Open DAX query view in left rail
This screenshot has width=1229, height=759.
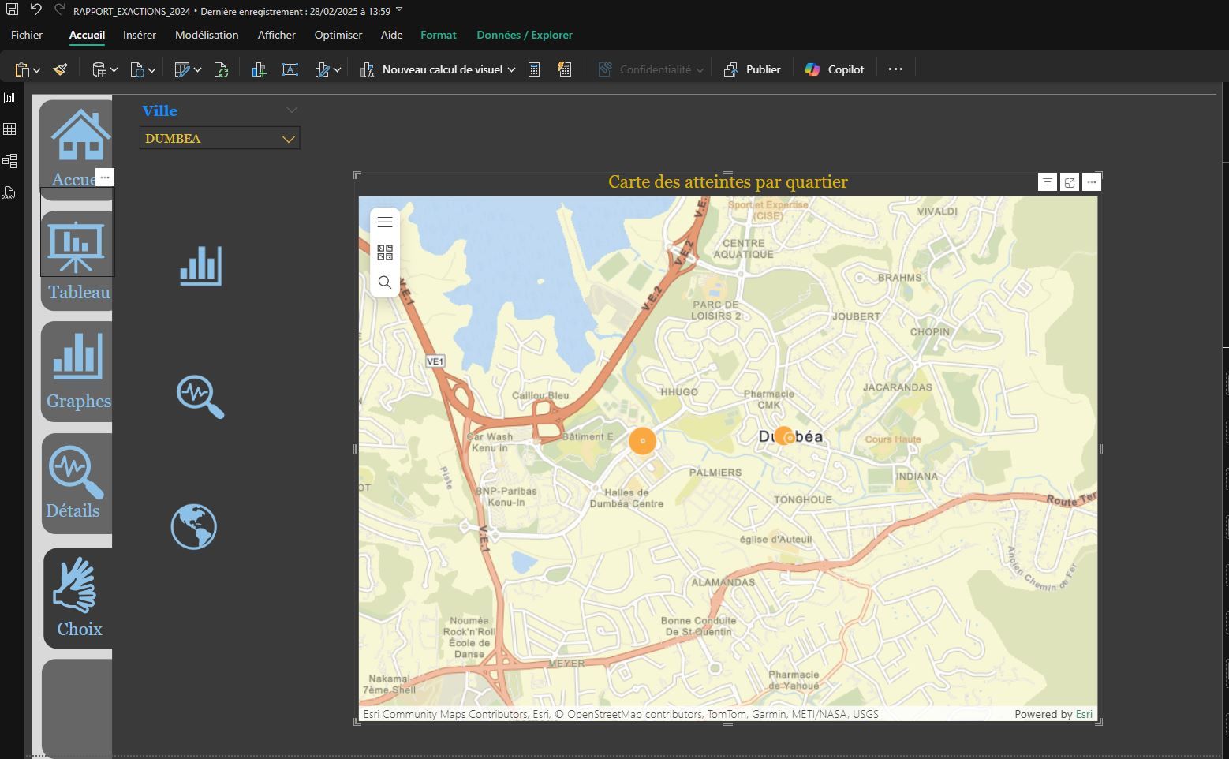tap(9, 193)
